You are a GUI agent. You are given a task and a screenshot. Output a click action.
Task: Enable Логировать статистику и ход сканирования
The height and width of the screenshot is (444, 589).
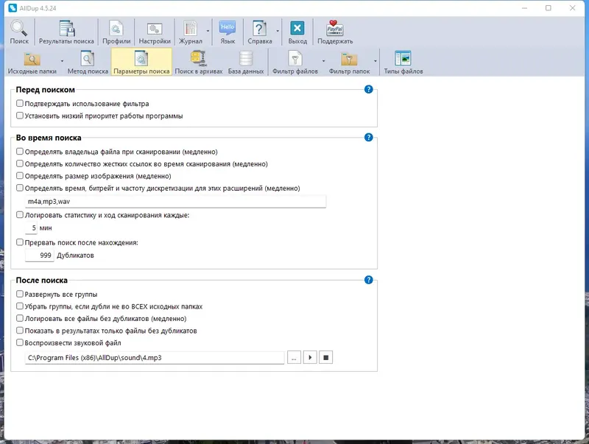point(20,215)
